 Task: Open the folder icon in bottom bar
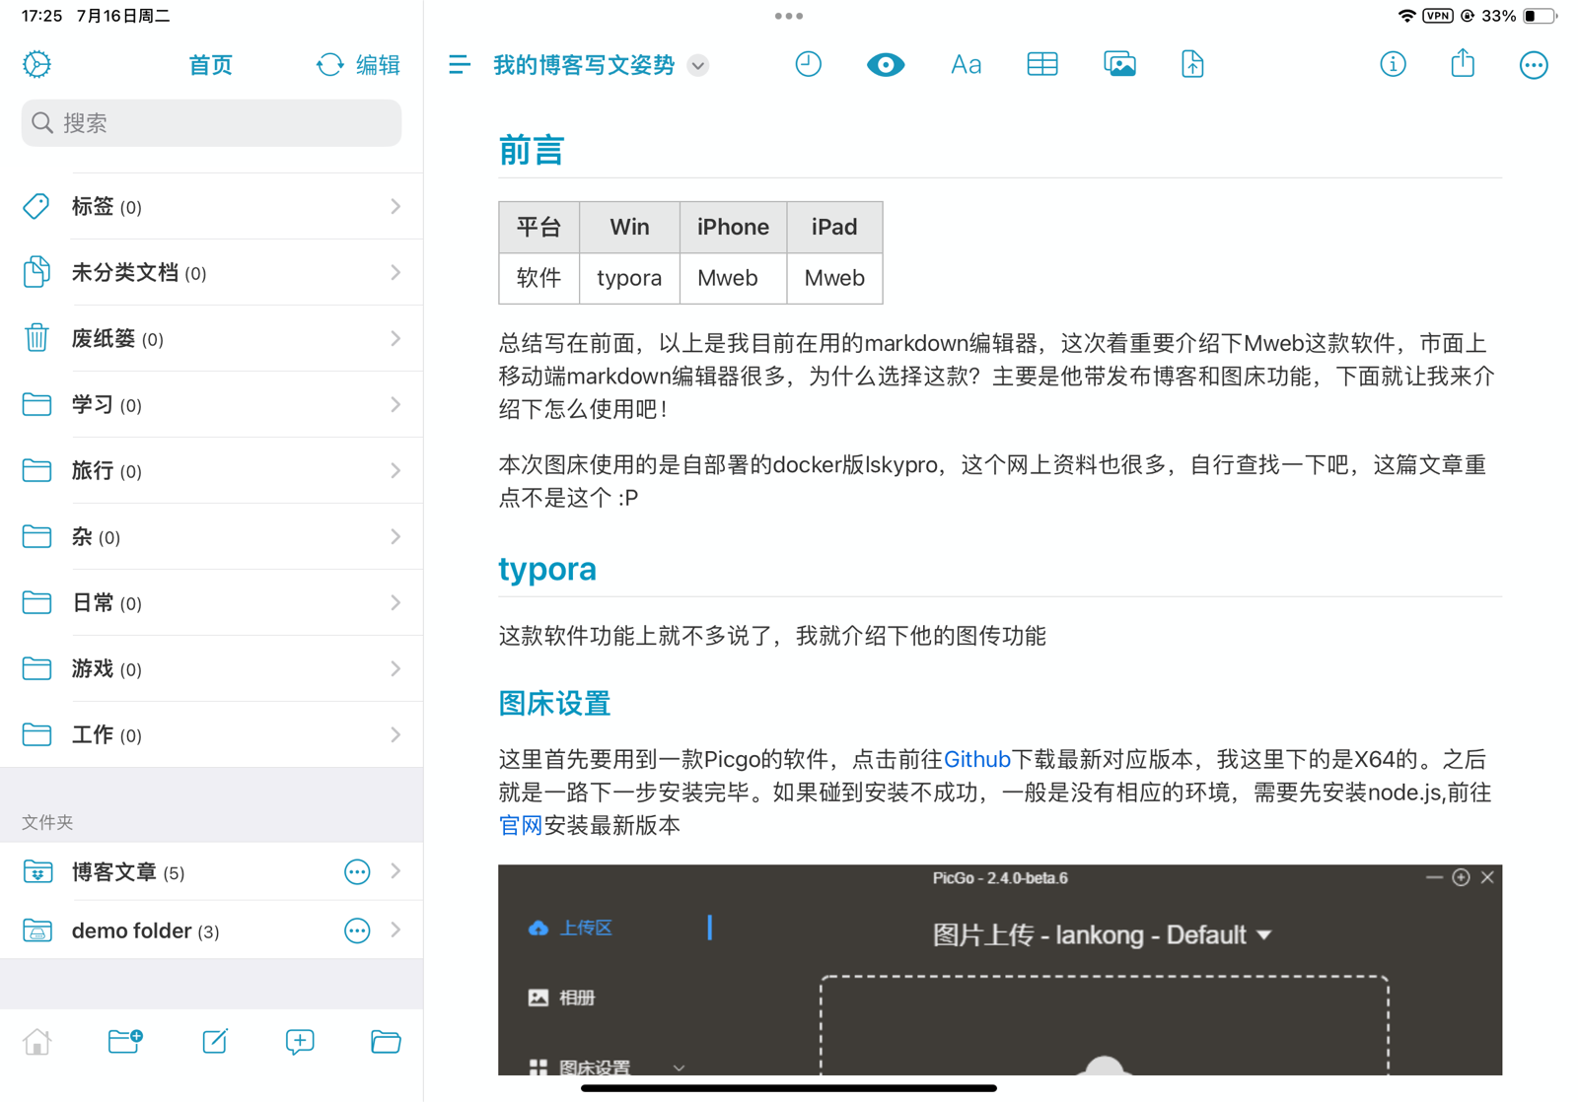(x=386, y=1041)
